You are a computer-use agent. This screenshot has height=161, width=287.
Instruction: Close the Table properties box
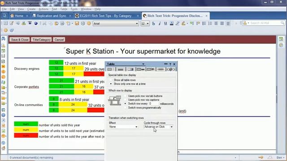click(x=174, y=64)
